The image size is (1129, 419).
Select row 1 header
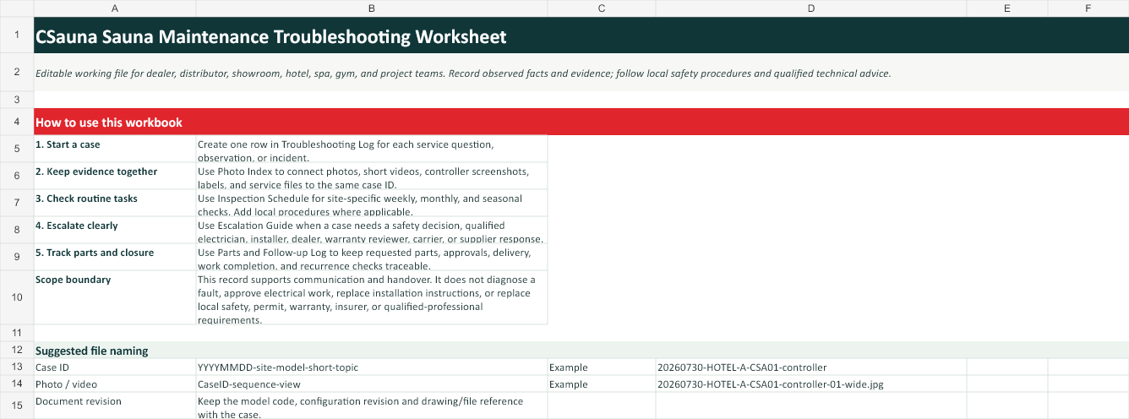(x=17, y=36)
